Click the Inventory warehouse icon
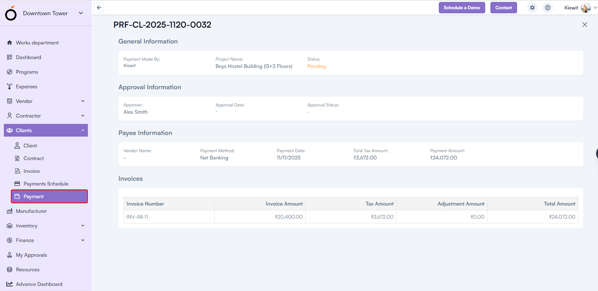 pyautogui.click(x=10, y=226)
